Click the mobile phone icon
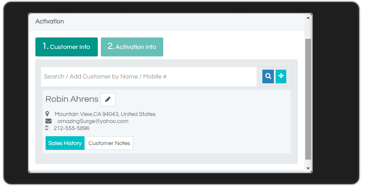This screenshot has height=190, width=365. 47,128
